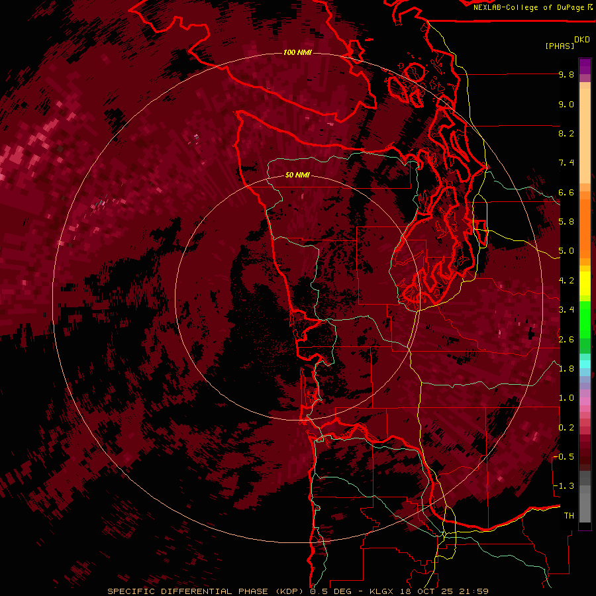The image size is (596, 596).
Task: Click the 0.2 scale value
Action: click(566, 428)
